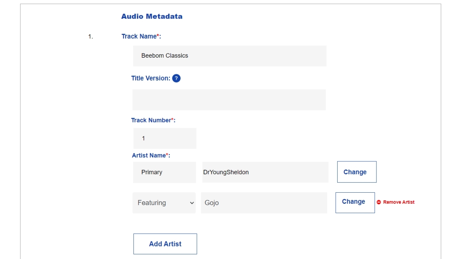
Task: Click the Primary artist role field
Action: point(164,172)
